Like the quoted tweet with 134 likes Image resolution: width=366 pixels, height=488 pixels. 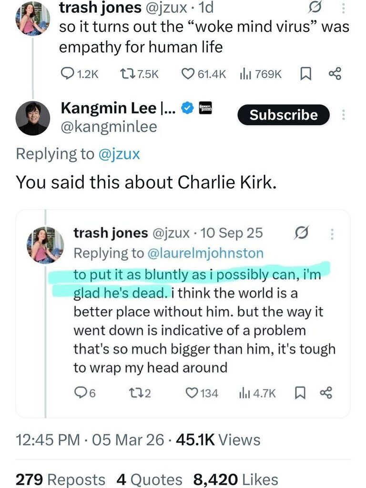(x=202, y=393)
